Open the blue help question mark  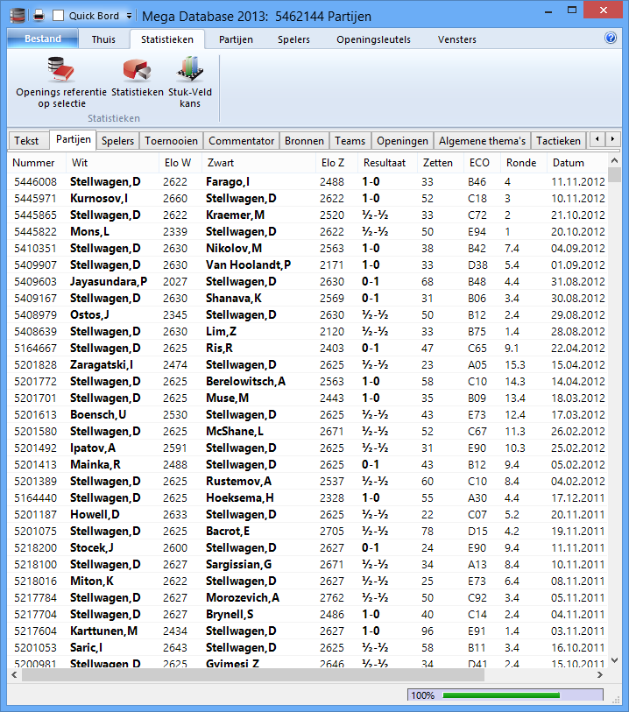(x=611, y=38)
